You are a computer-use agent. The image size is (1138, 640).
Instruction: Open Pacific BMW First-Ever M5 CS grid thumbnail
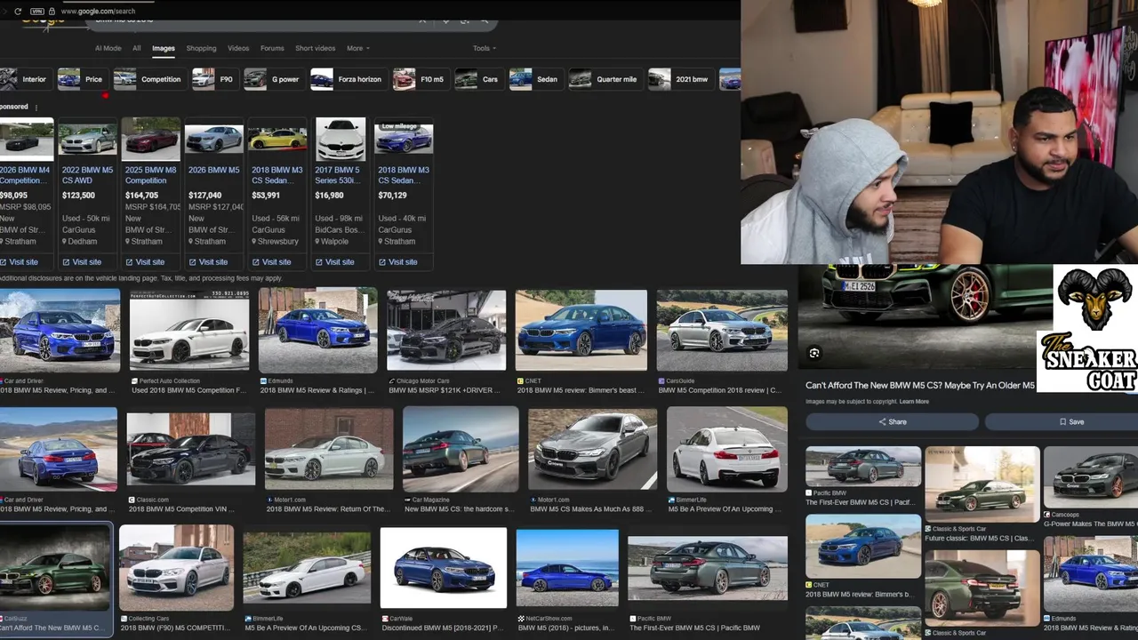click(x=708, y=568)
